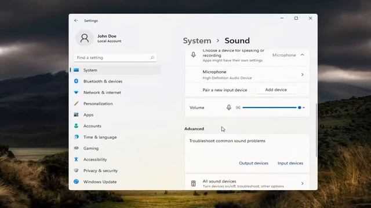Open Privacy & security settings
This screenshot has height=208, width=371.
coord(100,170)
